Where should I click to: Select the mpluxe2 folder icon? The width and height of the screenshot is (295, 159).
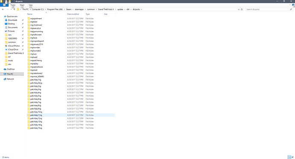(x=29, y=57)
